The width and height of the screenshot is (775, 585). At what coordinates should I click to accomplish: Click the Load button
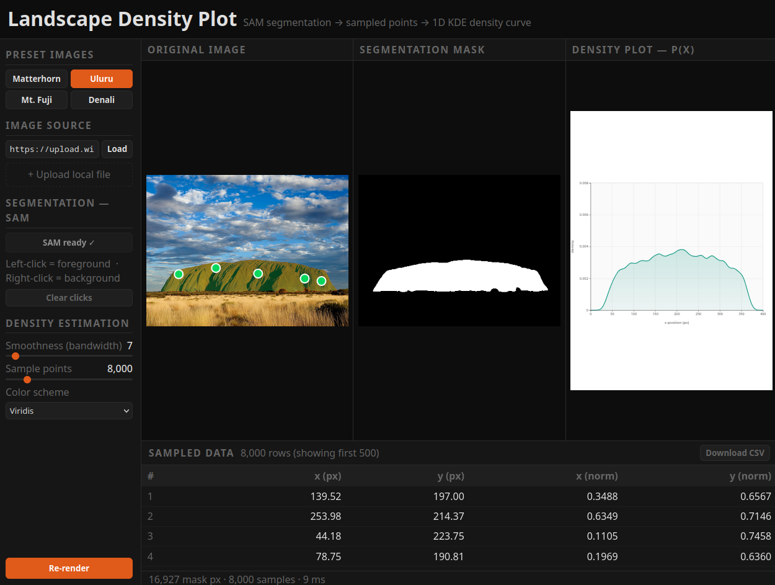117,149
